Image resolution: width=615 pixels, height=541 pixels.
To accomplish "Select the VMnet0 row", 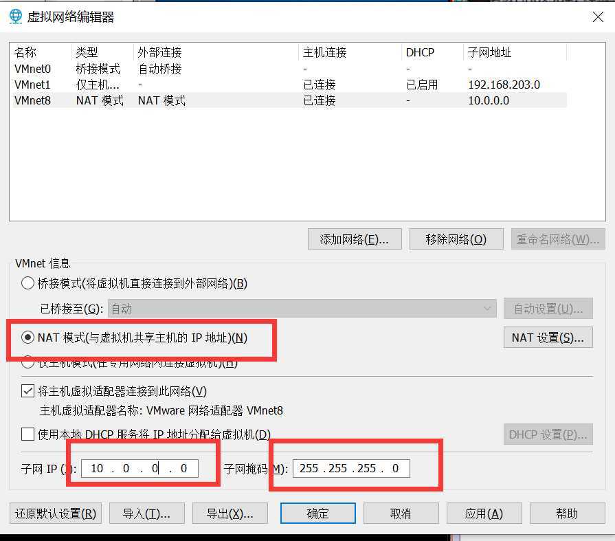I will (290, 69).
